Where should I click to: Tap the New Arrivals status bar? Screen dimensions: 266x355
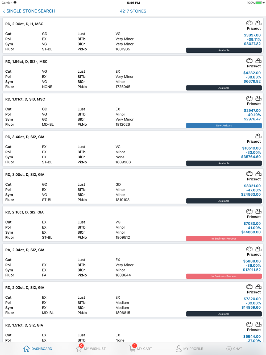[x=224, y=126]
